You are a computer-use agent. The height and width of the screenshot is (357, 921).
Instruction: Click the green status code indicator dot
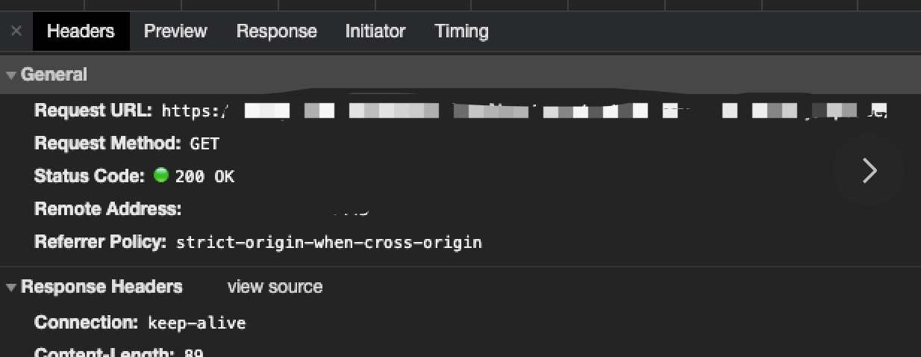point(160,176)
